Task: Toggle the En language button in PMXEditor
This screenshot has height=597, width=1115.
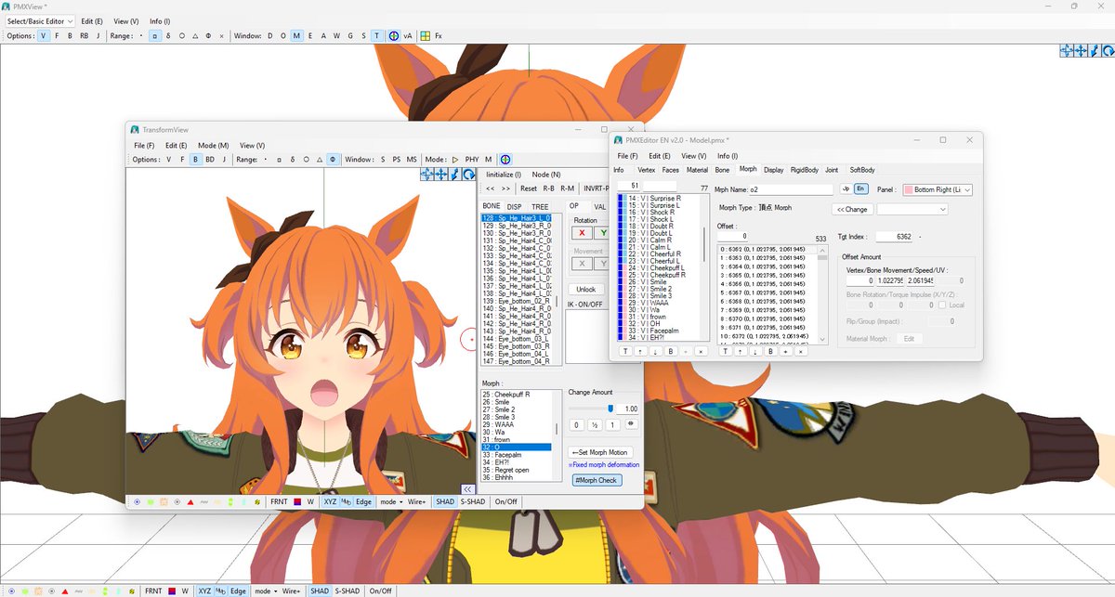Action: click(860, 188)
